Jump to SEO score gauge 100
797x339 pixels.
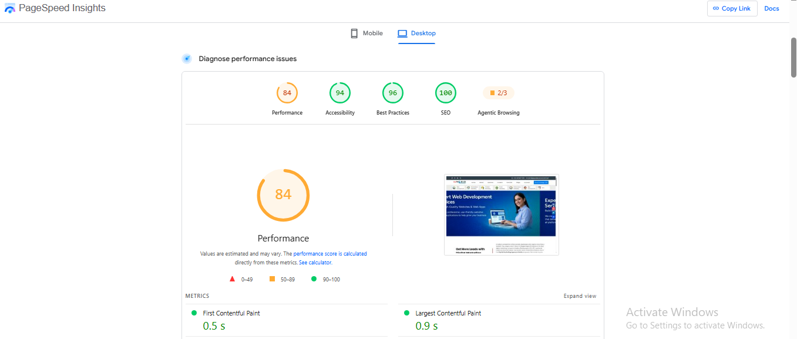(446, 93)
